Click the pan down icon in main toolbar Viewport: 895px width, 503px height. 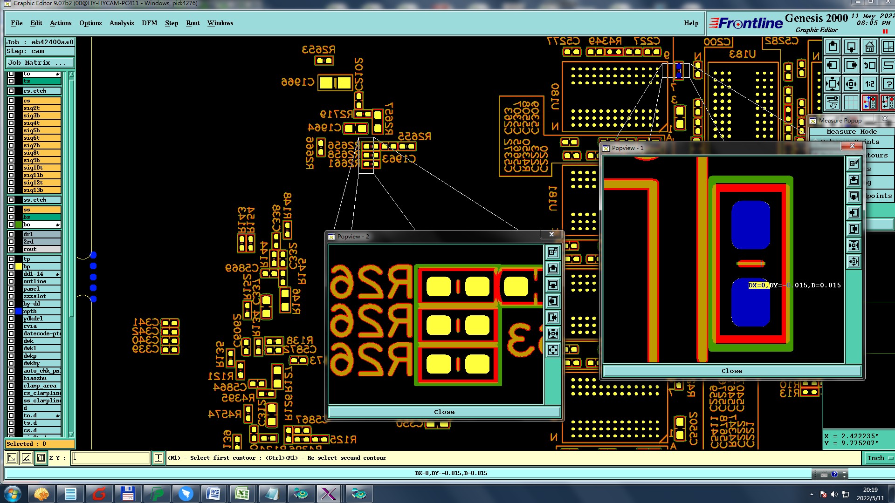(851, 47)
